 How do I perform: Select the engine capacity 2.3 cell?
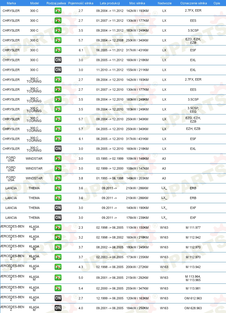pos(81,228)
